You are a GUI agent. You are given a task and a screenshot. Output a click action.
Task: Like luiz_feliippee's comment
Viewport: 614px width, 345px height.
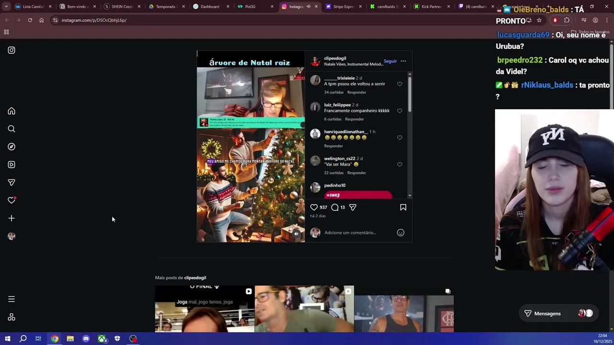click(x=400, y=111)
